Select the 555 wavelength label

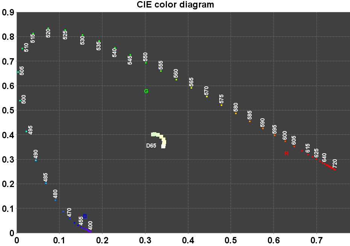coord(161,65)
